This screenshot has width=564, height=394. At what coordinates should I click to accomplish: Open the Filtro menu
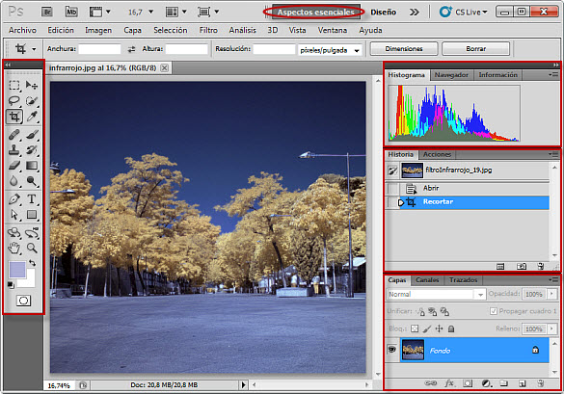pyautogui.click(x=208, y=30)
